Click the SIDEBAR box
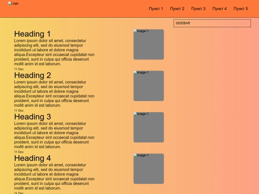The width and height of the screenshot is (259, 194). 212,23
